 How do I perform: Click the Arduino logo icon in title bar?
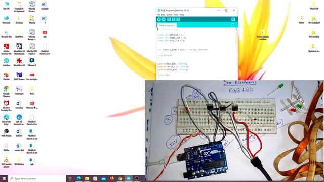click(158, 10)
